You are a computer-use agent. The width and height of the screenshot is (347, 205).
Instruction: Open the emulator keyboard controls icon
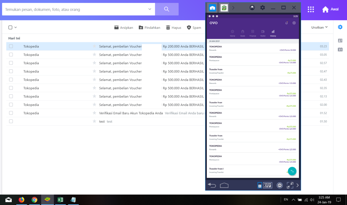(268, 185)
